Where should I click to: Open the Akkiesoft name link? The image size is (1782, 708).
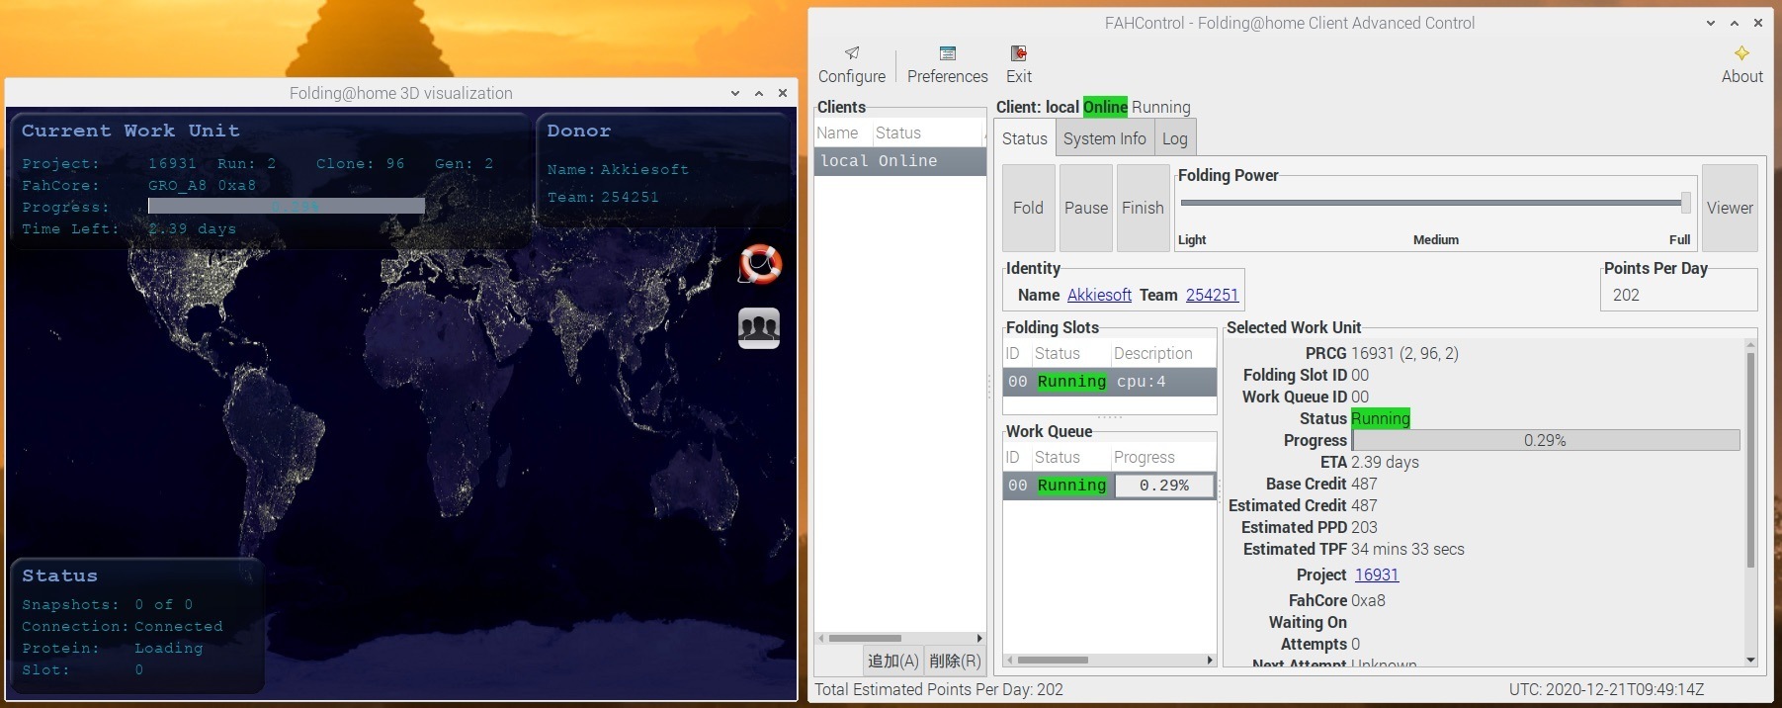1099,295
